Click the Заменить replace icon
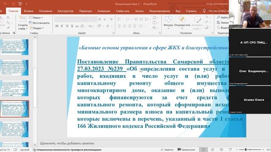 [x=218, y=22]
